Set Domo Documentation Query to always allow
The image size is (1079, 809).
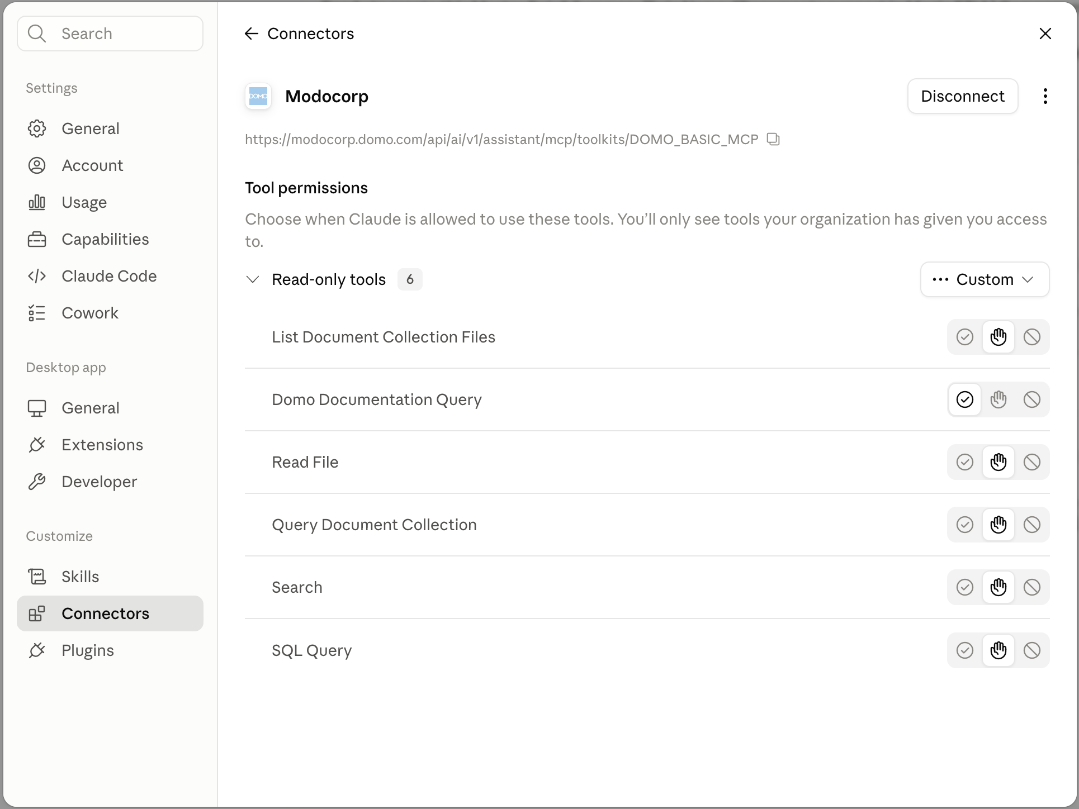[x=965, y=399]
